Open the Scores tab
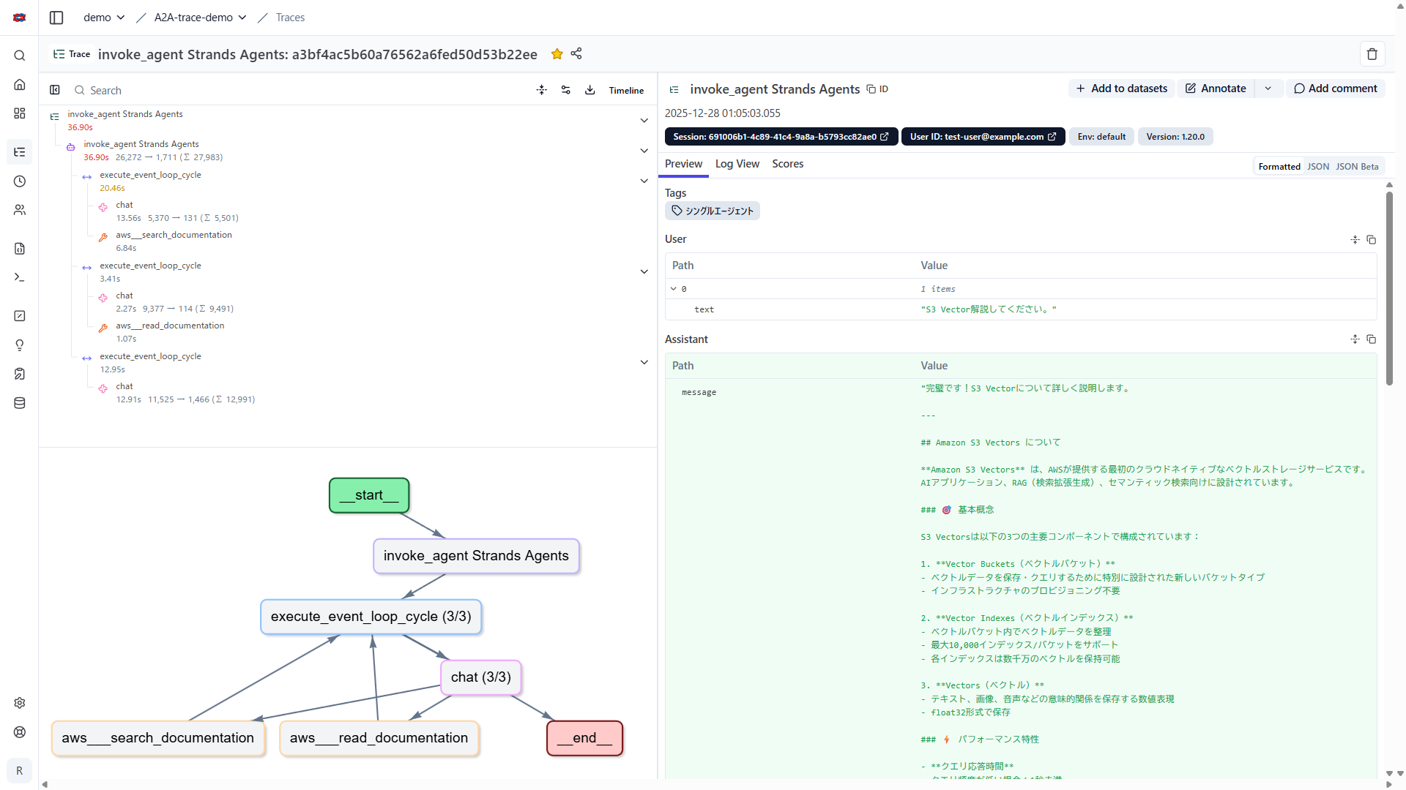The width and height of the screenshot is (1406, 790). [787, 164]
